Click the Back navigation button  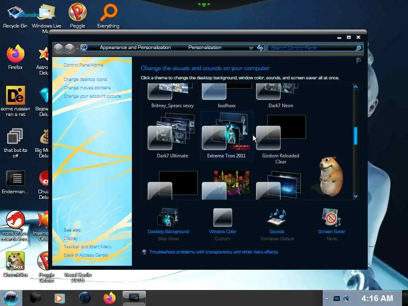point(59,48)
